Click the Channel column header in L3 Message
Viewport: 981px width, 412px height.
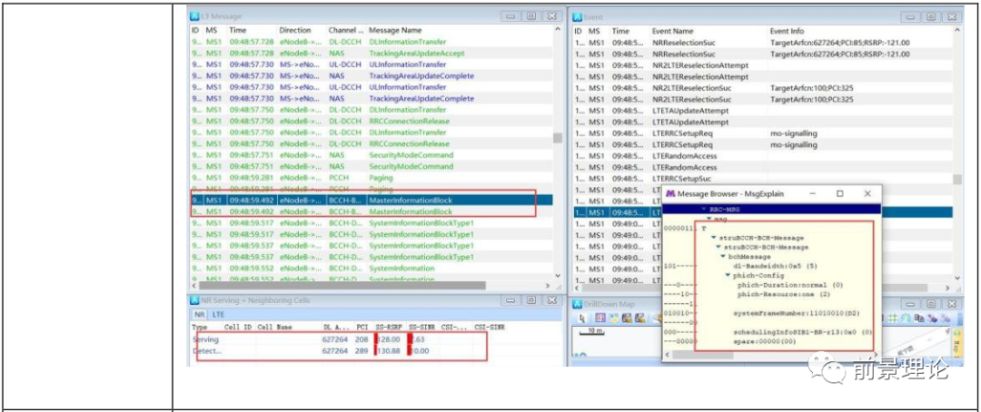(345, 30)
